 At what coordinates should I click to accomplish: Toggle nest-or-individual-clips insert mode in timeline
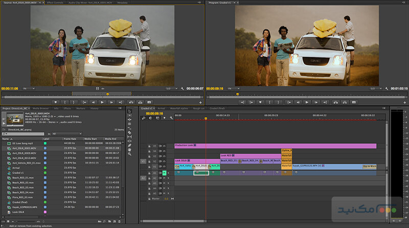coord(144,118)
